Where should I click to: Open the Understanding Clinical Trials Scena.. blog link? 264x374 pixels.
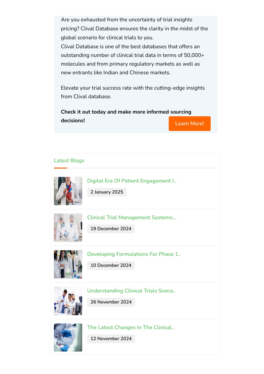click(x=131, y=291)
